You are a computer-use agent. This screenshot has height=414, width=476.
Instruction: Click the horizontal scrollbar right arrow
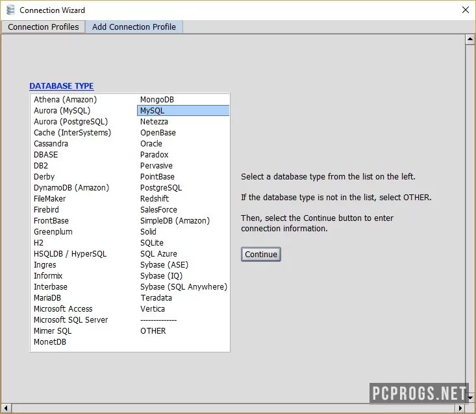click(x=460, y=408)
